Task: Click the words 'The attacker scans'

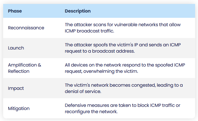Action: 85,25
